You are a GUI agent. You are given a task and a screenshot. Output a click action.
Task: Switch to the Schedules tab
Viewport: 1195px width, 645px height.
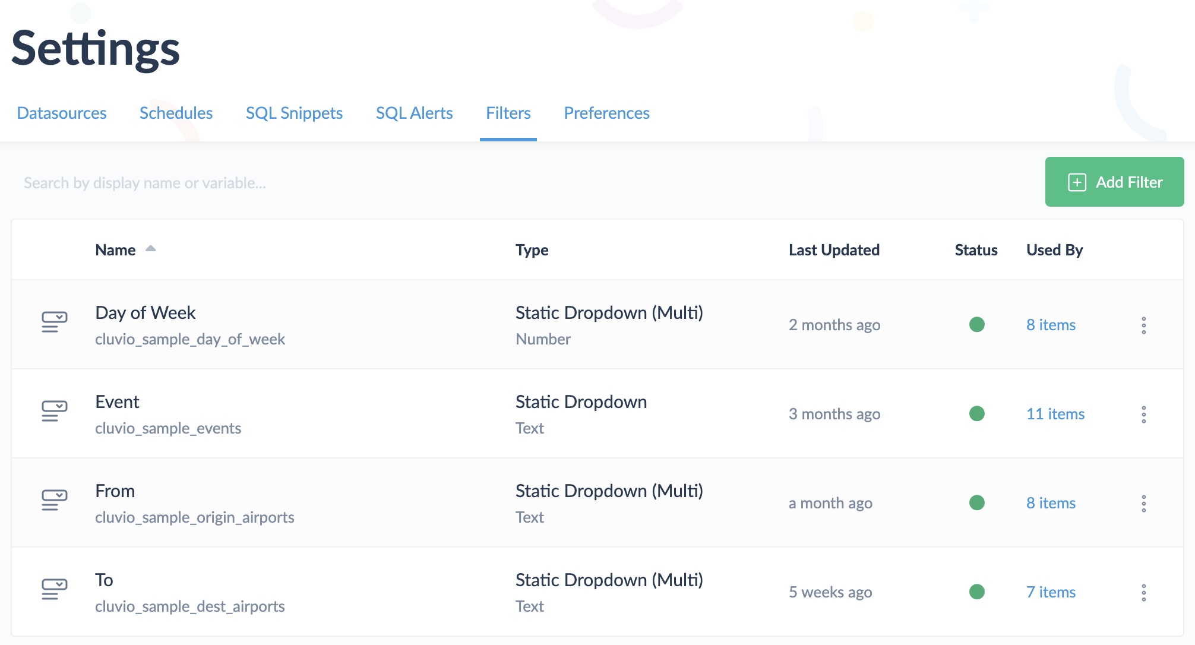click(x=176, y=113)
